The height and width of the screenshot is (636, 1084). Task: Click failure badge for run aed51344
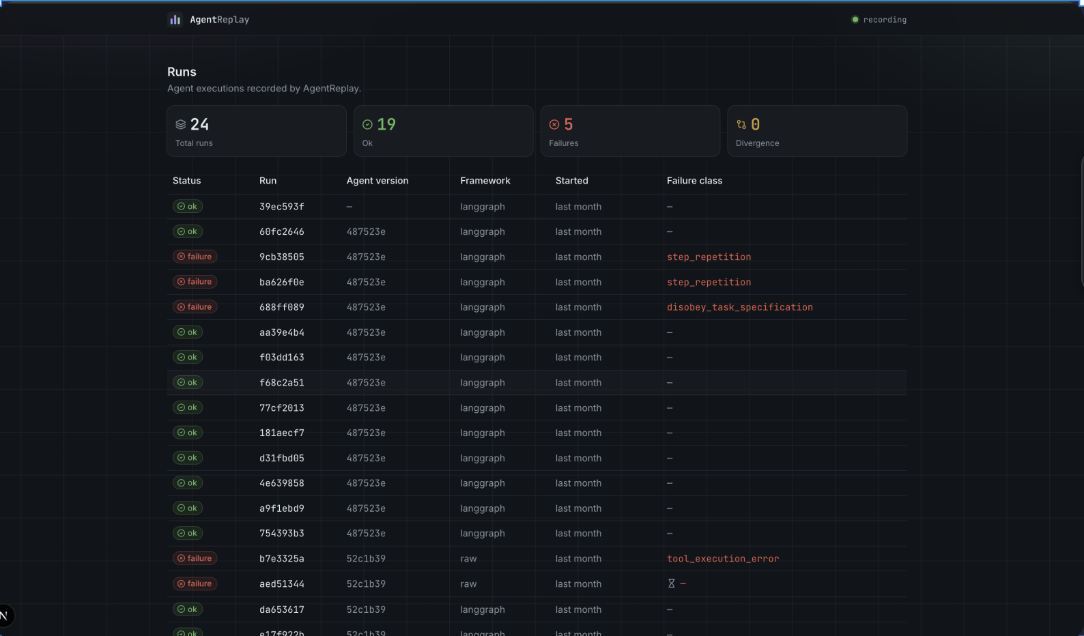pos(195,583)
